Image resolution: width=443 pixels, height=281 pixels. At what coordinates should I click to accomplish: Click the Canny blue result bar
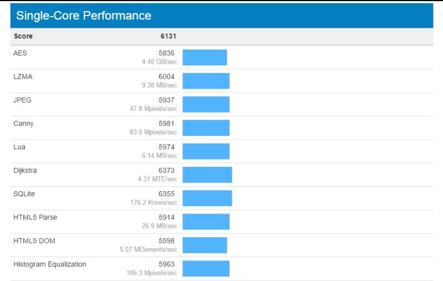(x=206, y=127)
